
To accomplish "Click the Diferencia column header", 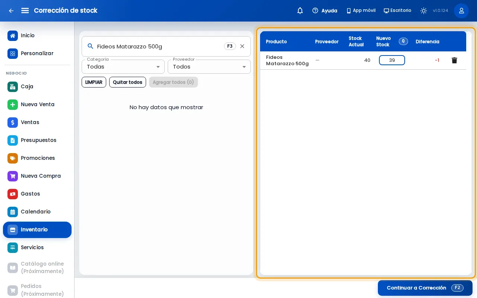I will coord(427,42).
